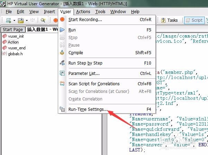
Task: Open Parameter List... from Vuser menu
Action: pyautogui.click(x=107, y=73)
